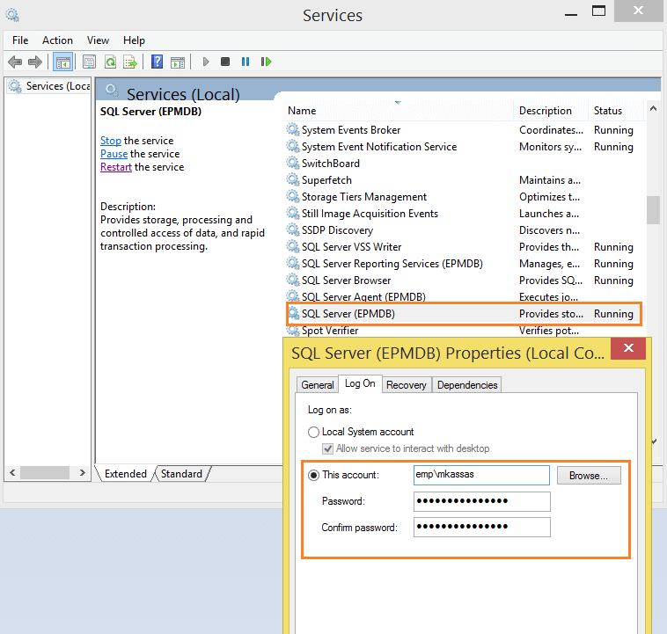Screen dimensions: 667x634
Task: Switch to the Extended view tab
Action: click(126, 474)
